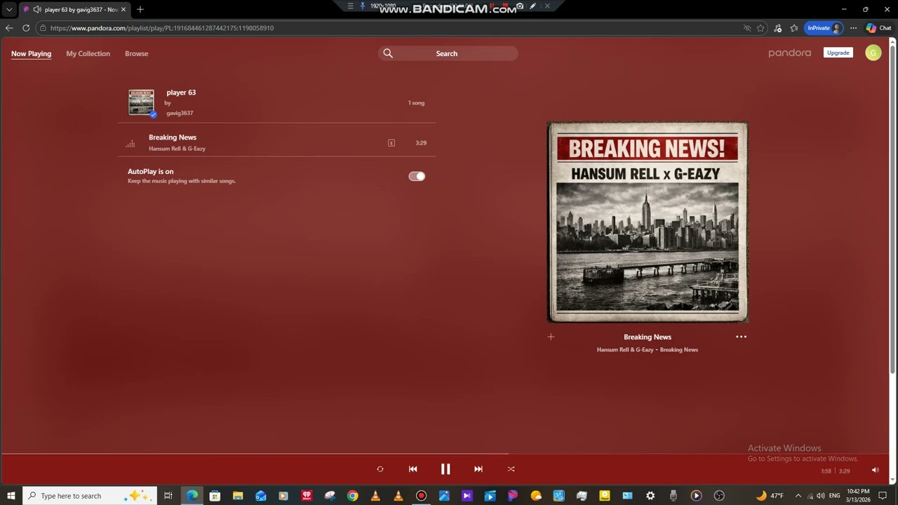Image resolution: width=898 pixels, height=505 pixels.
Task: Open Google Chrome from the taskbar
Action: click(352, 496)
